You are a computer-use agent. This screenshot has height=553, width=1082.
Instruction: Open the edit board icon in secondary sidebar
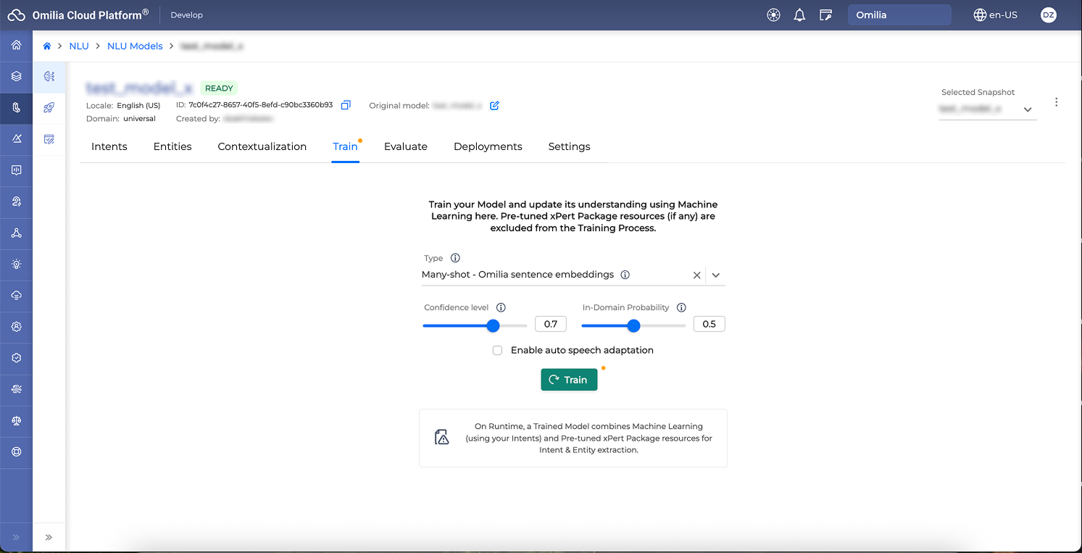(49, 139)
